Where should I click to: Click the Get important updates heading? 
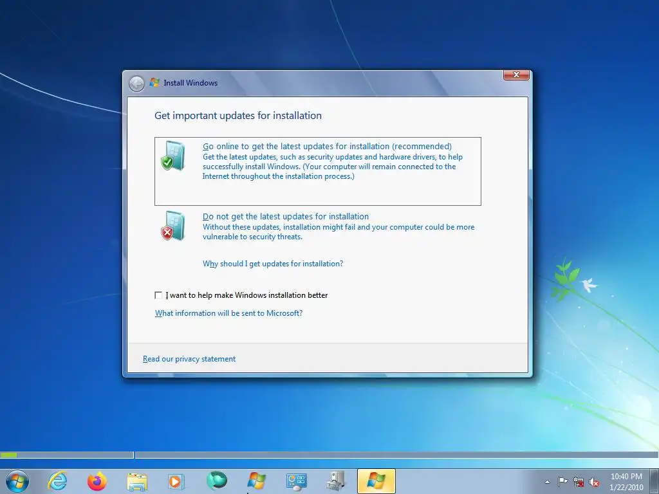238,116
